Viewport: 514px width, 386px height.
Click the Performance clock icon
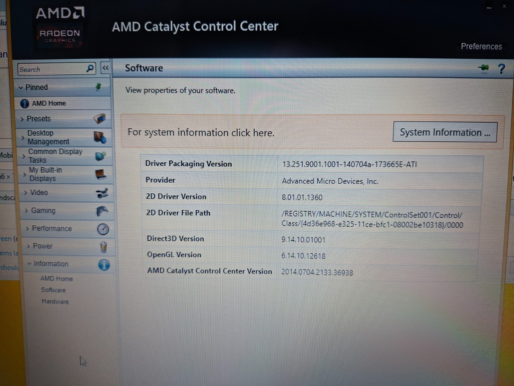(x=103, y=229)
